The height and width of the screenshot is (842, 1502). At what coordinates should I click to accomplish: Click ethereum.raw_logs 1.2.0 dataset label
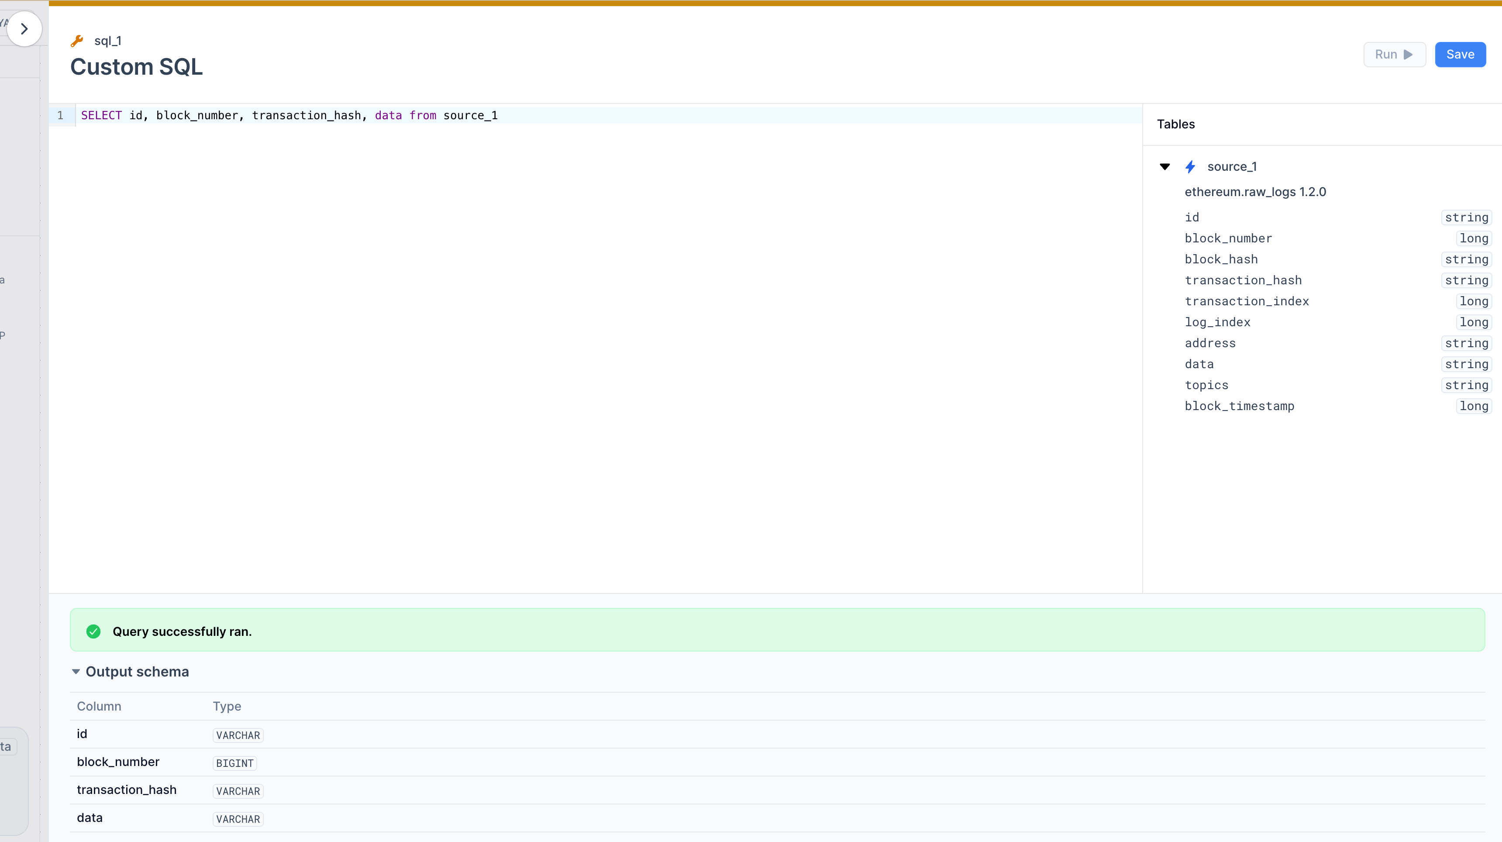coord(1255,192)
